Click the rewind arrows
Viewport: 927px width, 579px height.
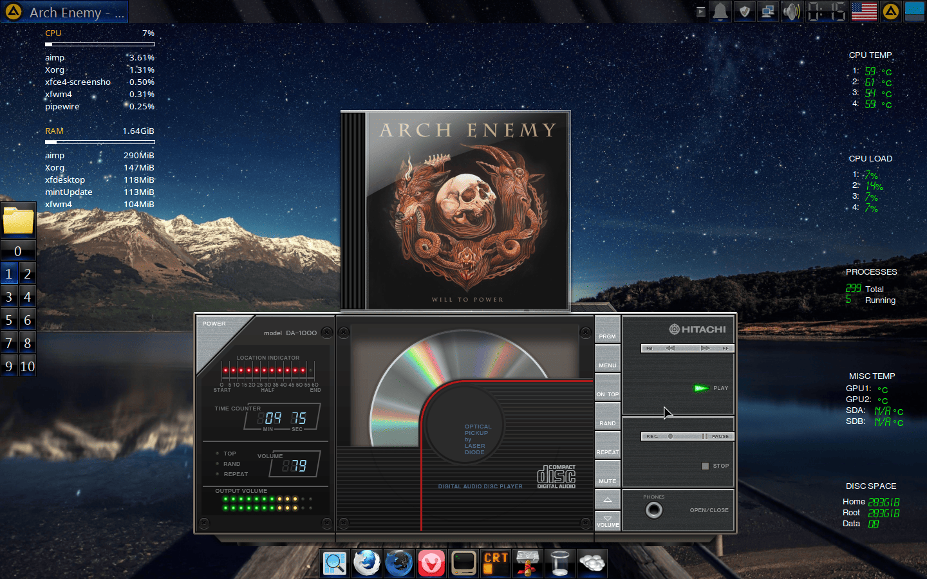pyautogui.click(x=670, y=348)
